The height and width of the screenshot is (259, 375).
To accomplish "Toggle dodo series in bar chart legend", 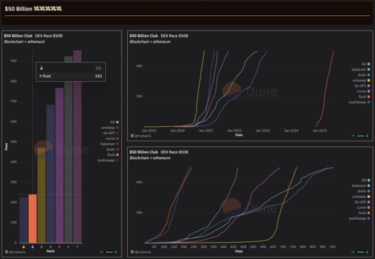I will [x=112, y=149].
